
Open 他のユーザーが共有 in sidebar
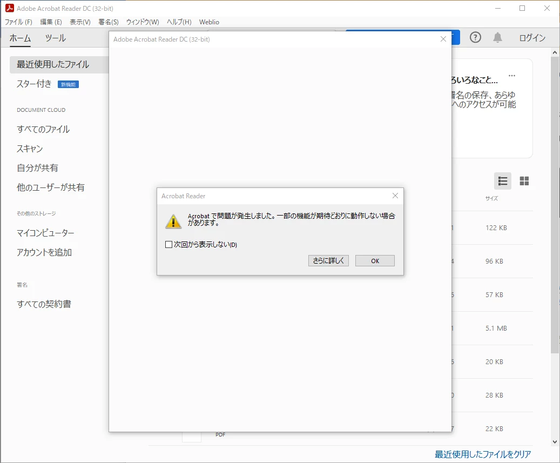50,187
